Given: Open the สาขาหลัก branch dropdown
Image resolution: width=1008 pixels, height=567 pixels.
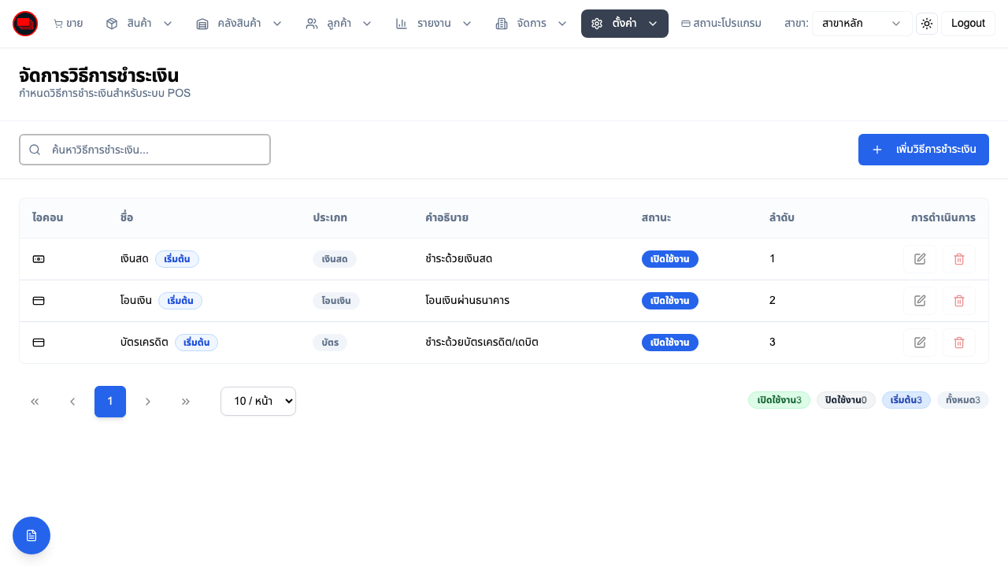Looking at the screenshot, I should click(862, 24).
